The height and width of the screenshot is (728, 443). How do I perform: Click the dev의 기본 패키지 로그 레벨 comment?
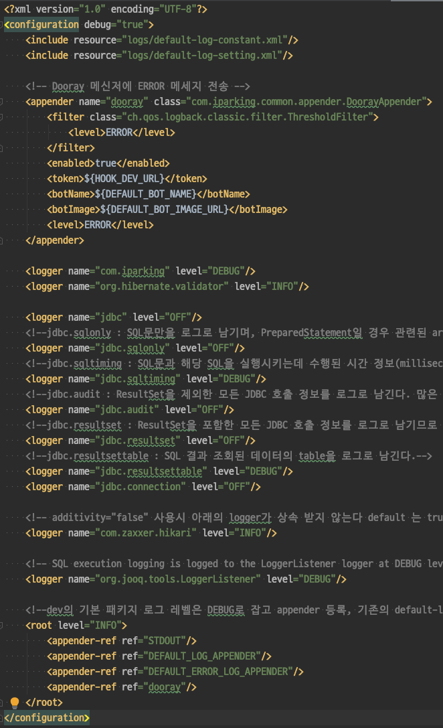click(x=234, y=609)
